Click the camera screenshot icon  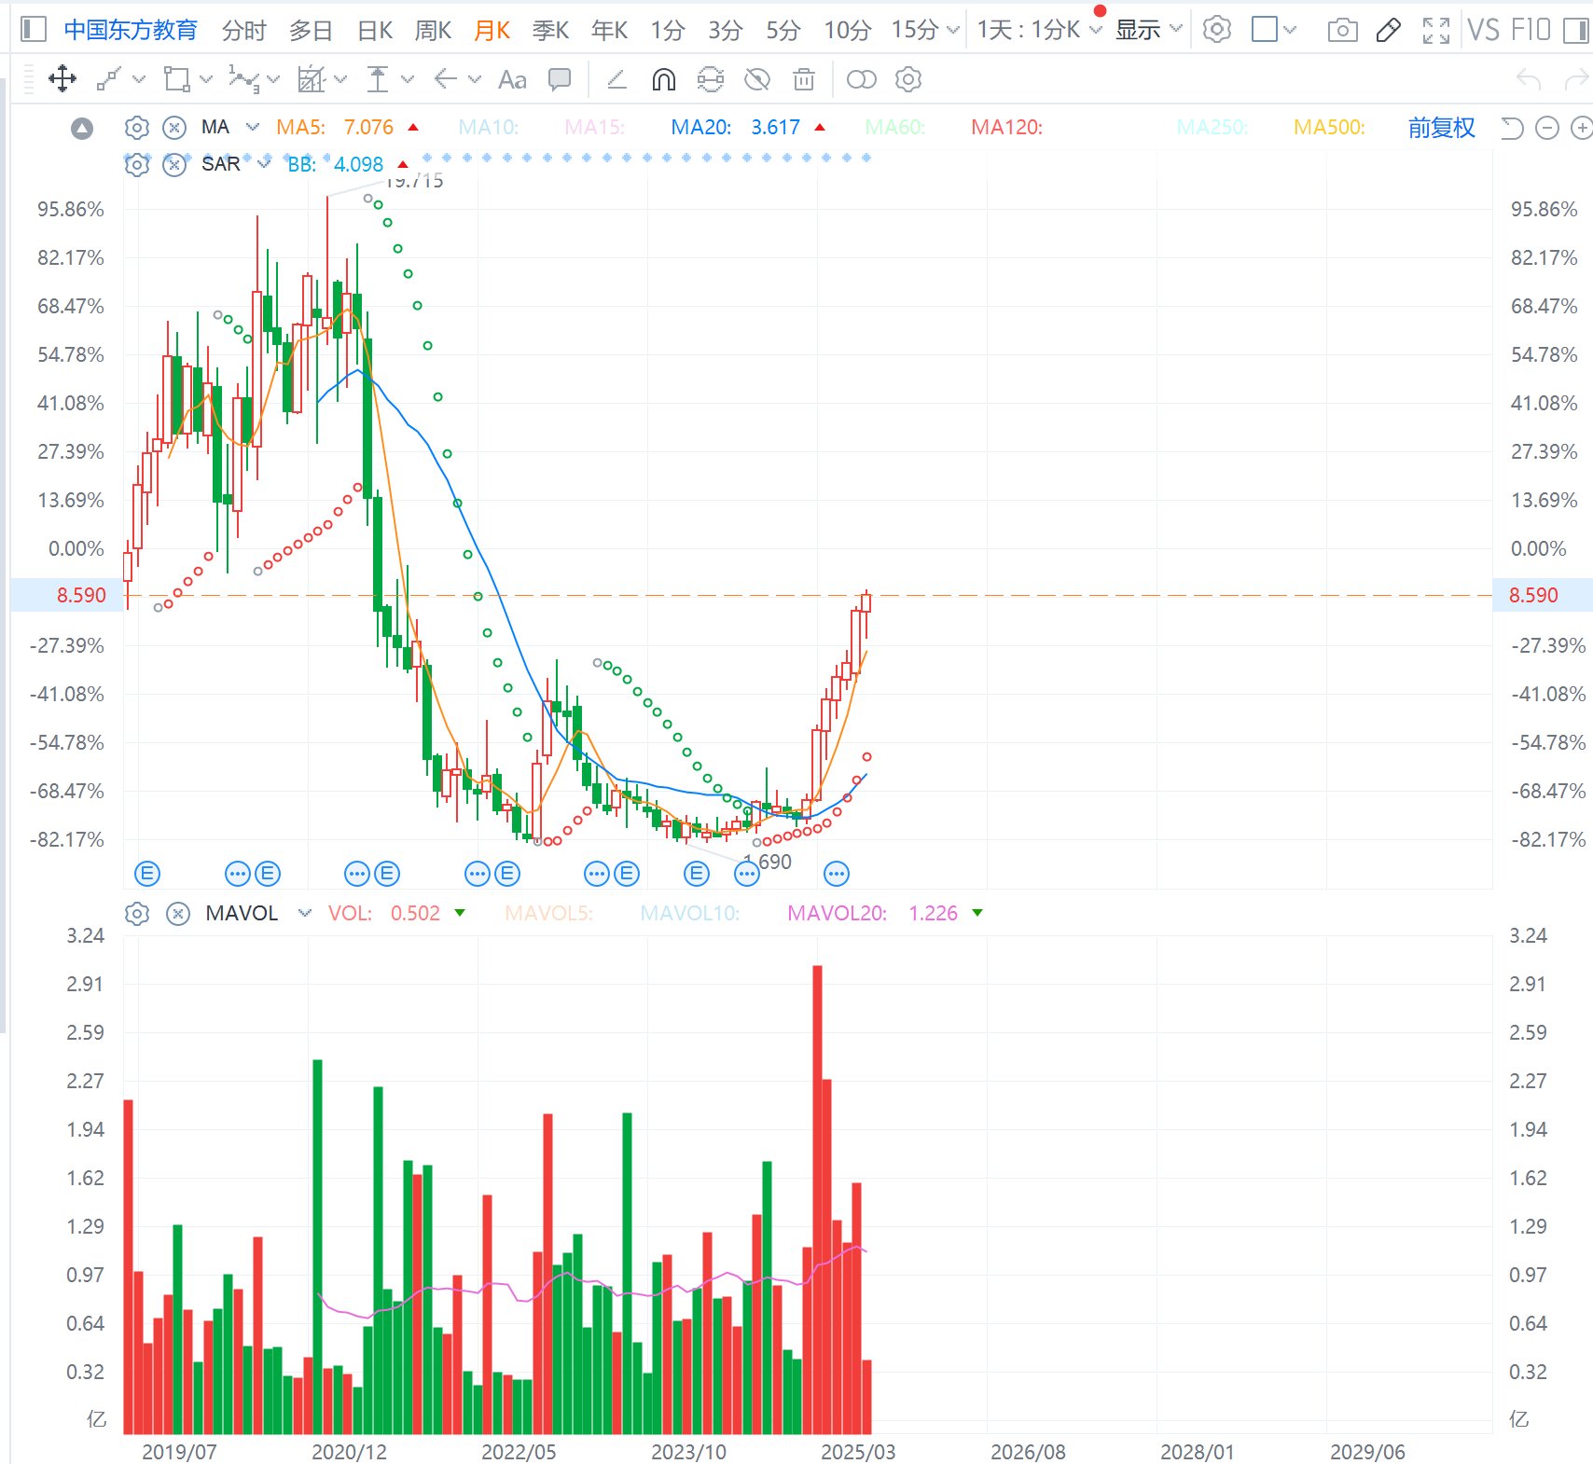coord(1341,30)
